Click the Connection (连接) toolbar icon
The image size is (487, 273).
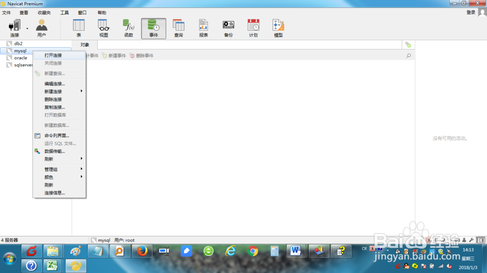pyautogui.click(x=15, y=28)
